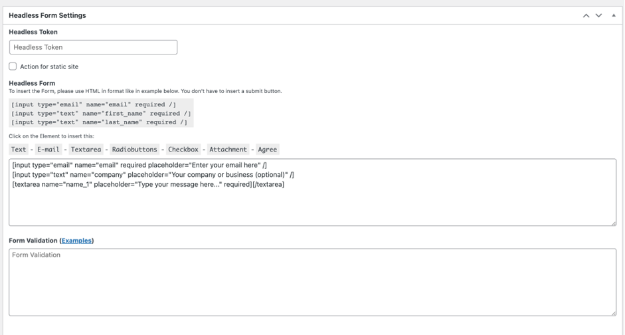Click the example email input code line
This screenshot has height=335, width=625.
click(94, 104)
